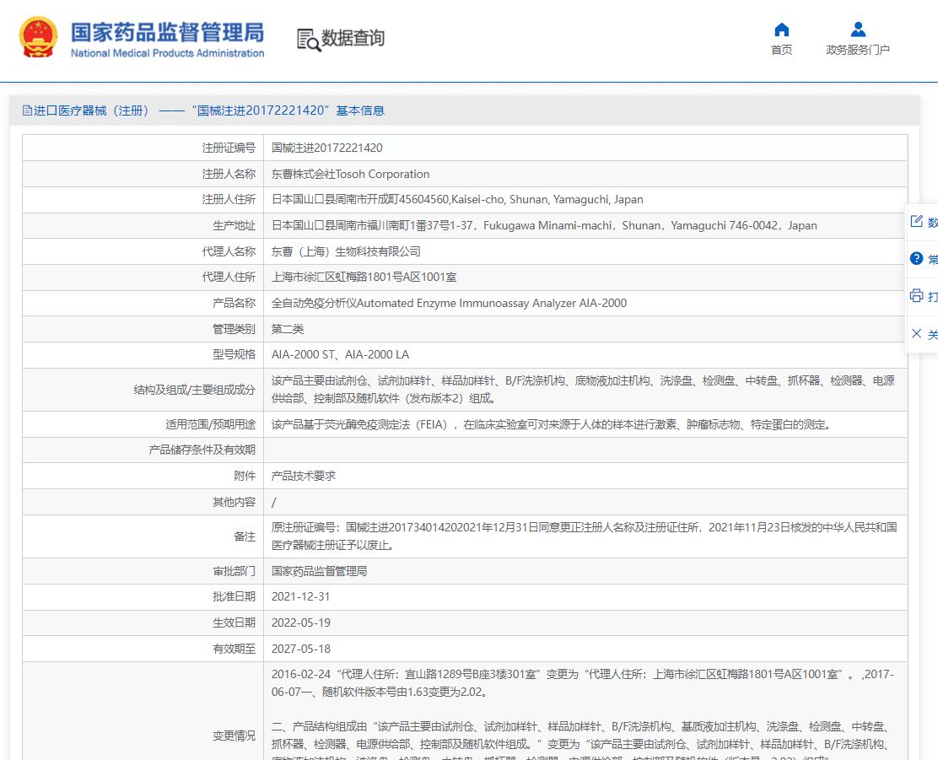Image resolution: width=938 pixels, height=760 pixels.
Task: Select model spec AIA-2000 ST、AIA-2000 LA
Action: point(341,354)
